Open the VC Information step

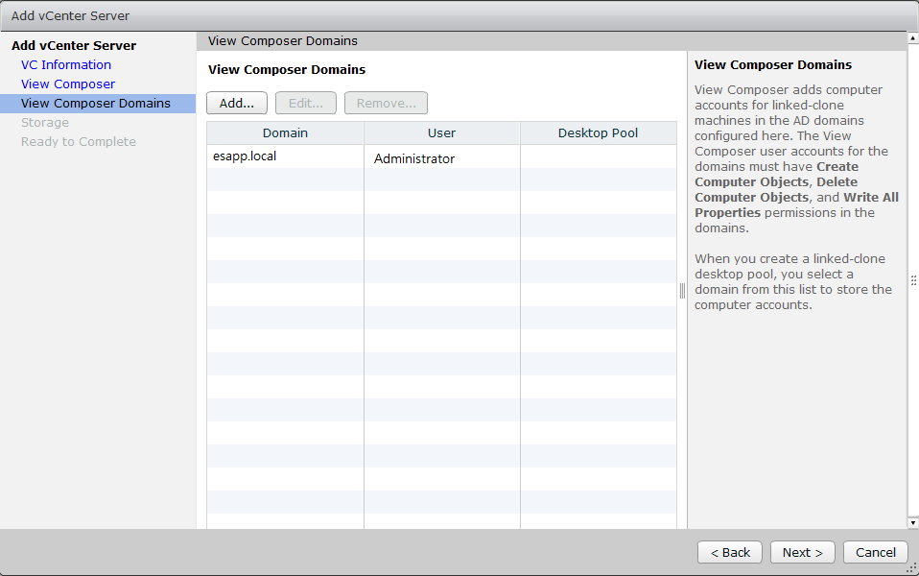pyautogui.click(x=66, y=64)
